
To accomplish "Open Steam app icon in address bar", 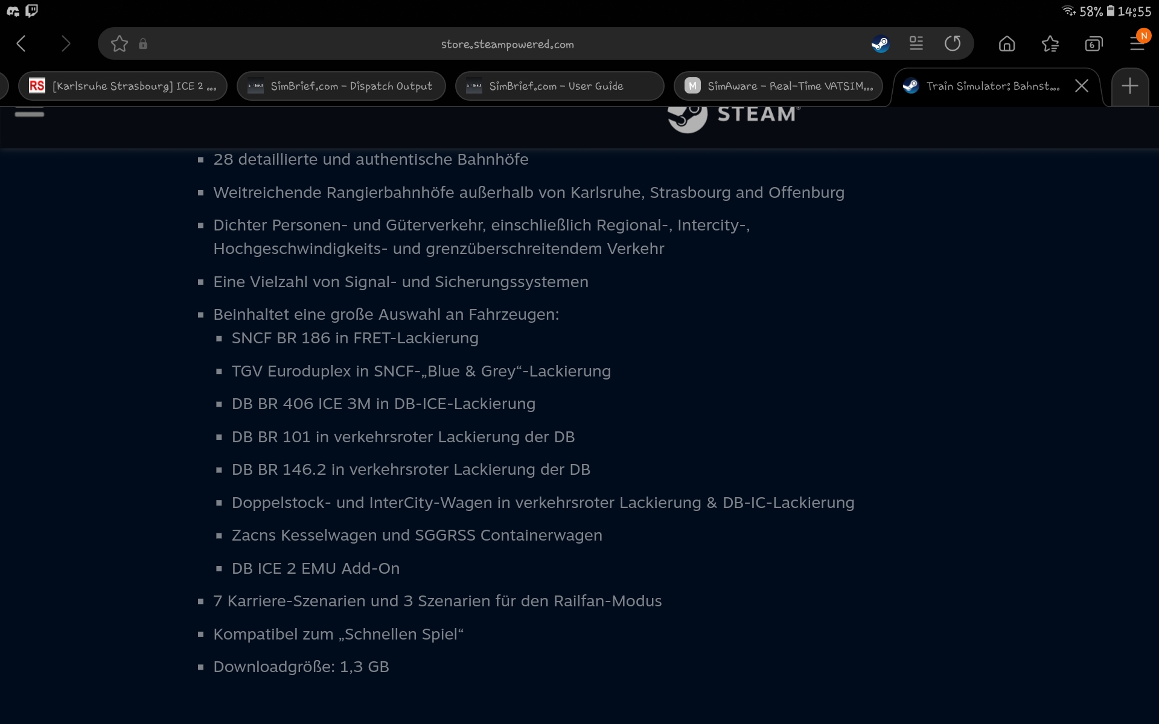I will (880, 43).
